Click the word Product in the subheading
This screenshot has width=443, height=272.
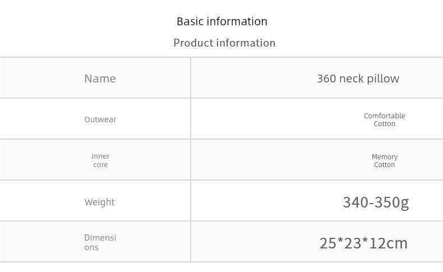coord(193,43)
